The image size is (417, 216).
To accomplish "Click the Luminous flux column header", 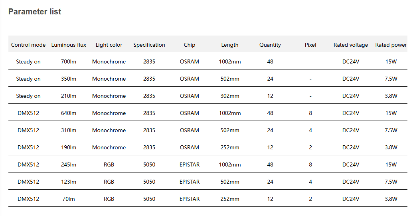I will 69,45.
